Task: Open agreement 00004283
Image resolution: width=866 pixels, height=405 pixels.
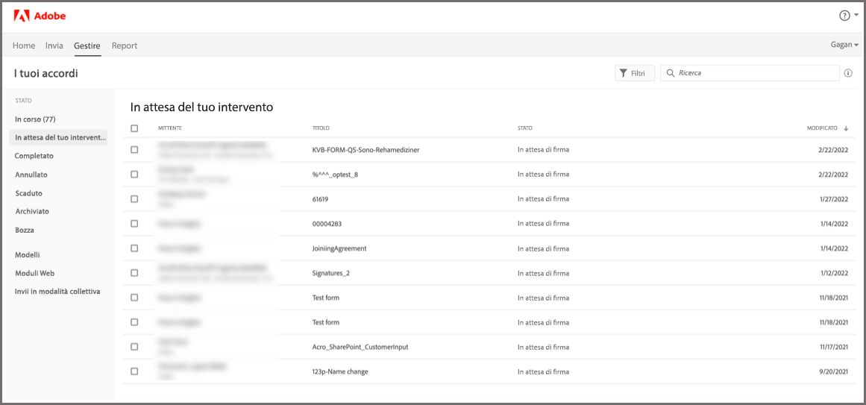Action: click(x=327, y=224)
